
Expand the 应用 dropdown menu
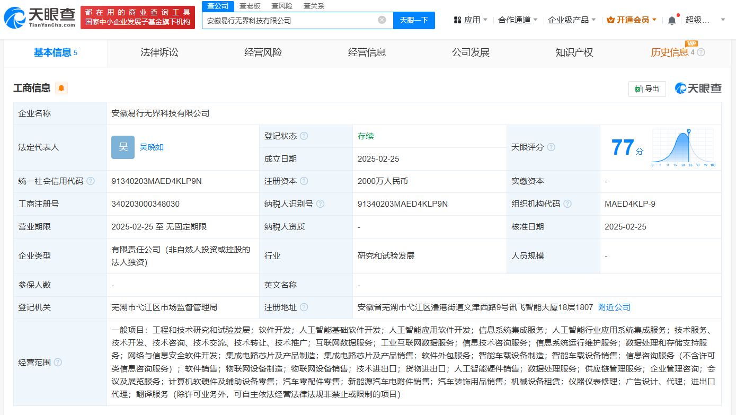click(x=471, y=20)
